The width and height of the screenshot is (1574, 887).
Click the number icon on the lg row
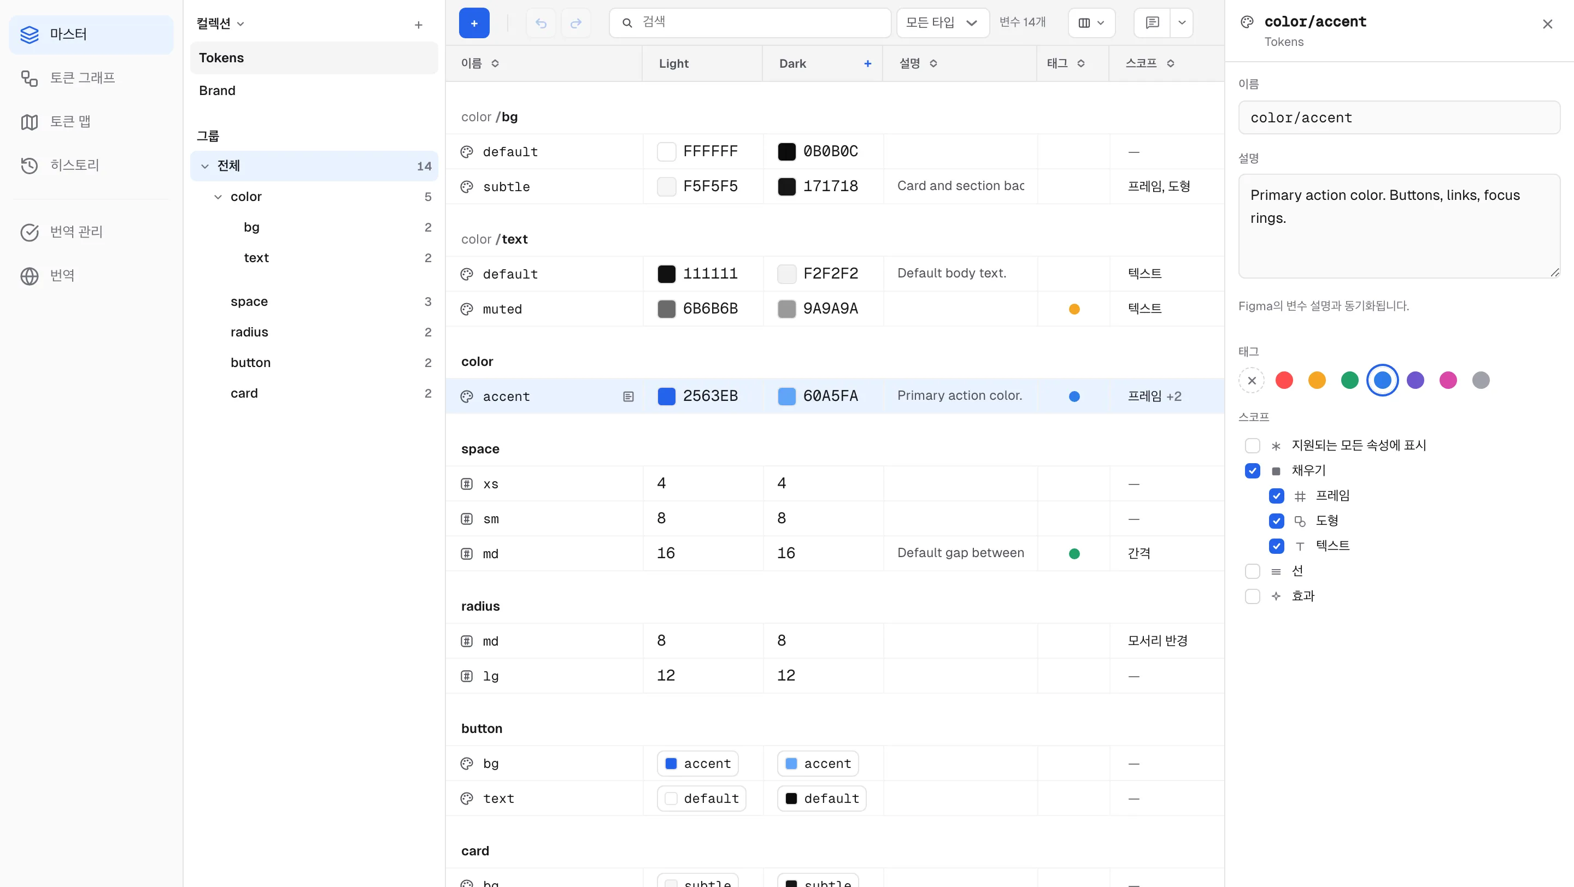(x=467, y=676)
